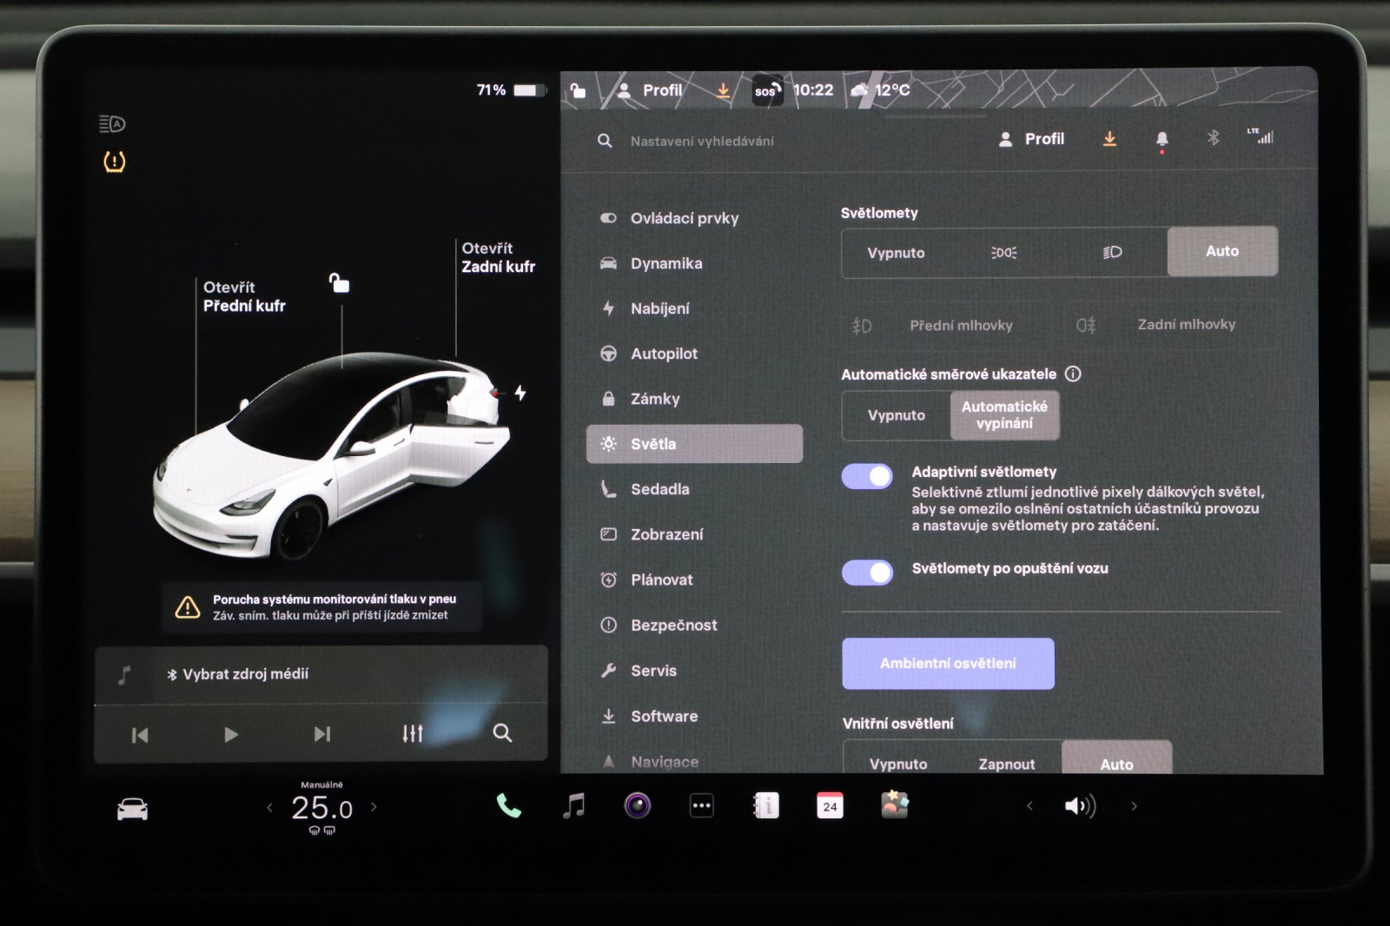Screen dimensions: 1390x926
Task: Click the Nastavení vyhledávání search field
Action: tap(702, 141)
